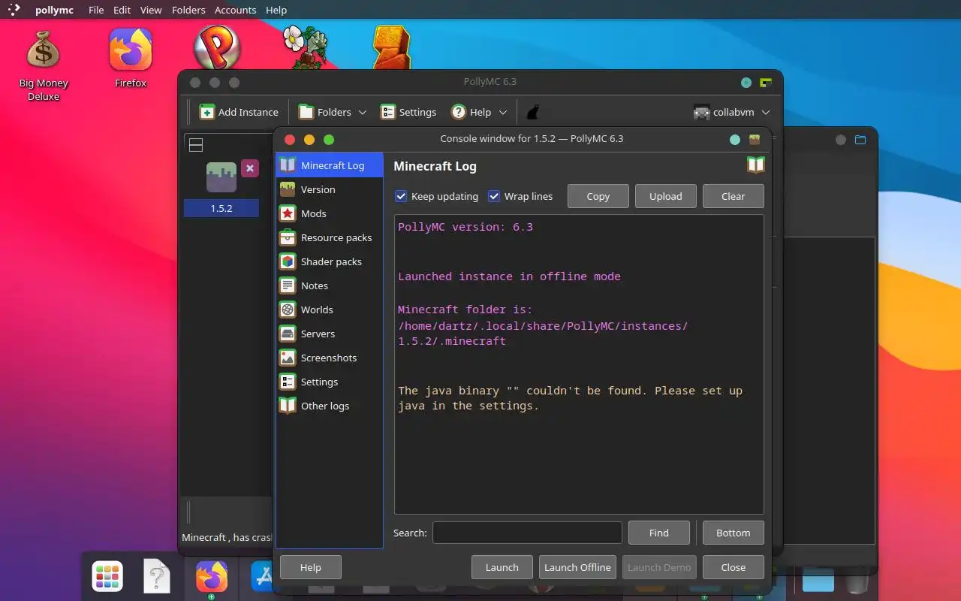Click the Add Instance toolbar button
The image size is (961, 601).
click(239, 112)
